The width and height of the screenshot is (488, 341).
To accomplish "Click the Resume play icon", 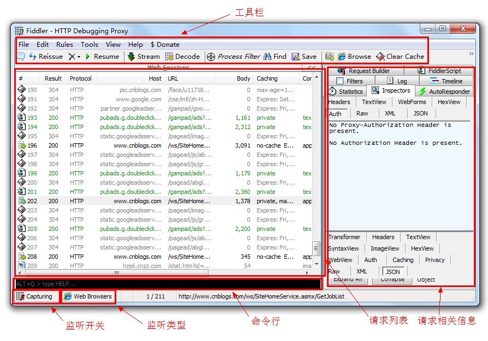I will pyautogui.click(x=88, y=57).
